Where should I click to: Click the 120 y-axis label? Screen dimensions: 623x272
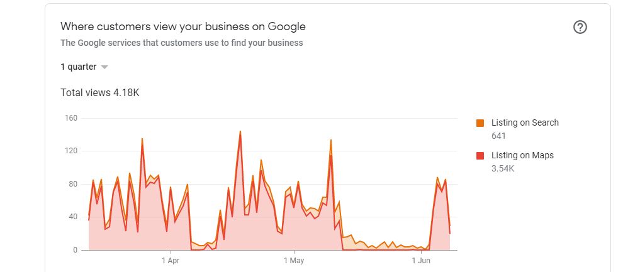pyautogui.click(x=70, y=151)
